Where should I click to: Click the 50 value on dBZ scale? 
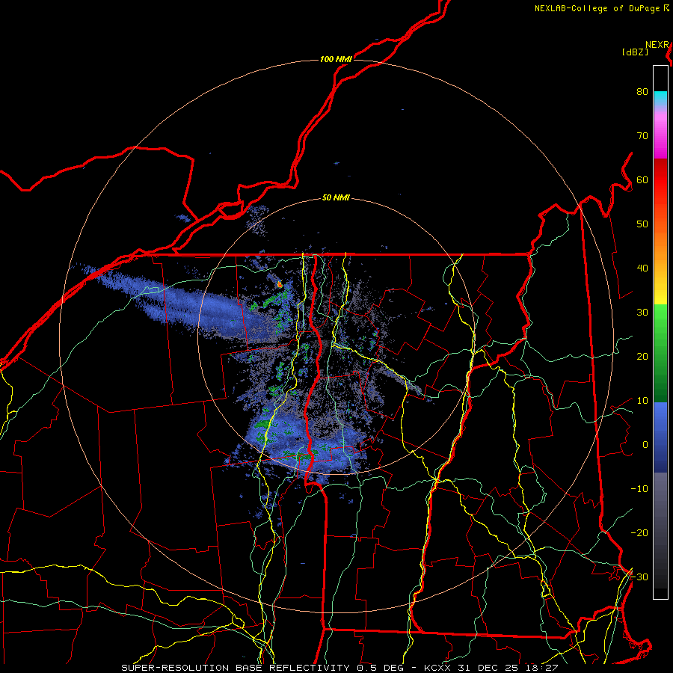642,224
